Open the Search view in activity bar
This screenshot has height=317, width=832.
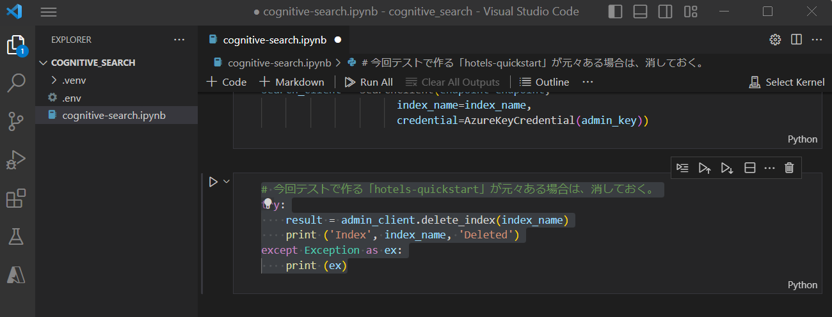click(16, 82)
